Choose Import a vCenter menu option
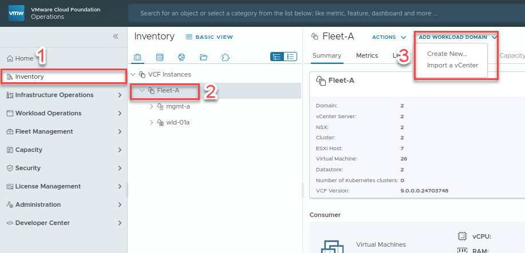The image size is (525, 253). pos(452,65)
